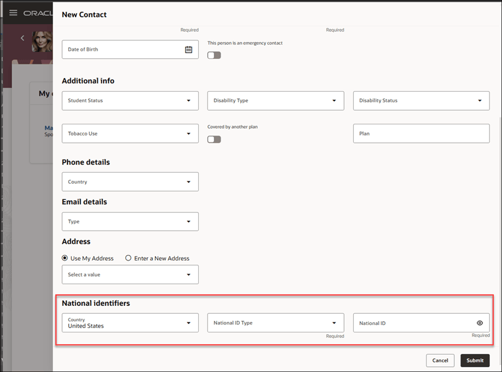Go back using the left chevron arrow

point(22,38)
